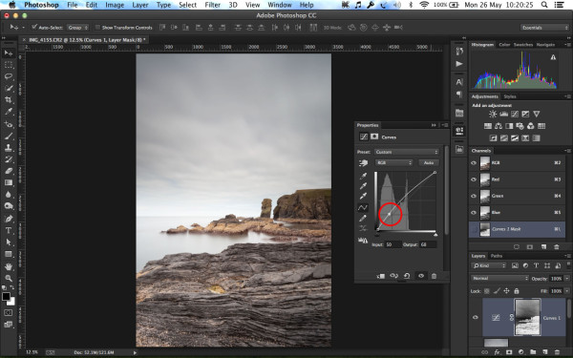This screenshot has width=573, height=358.
Task: Open the Essentials workspace dropdown
Action: (544, 28)
